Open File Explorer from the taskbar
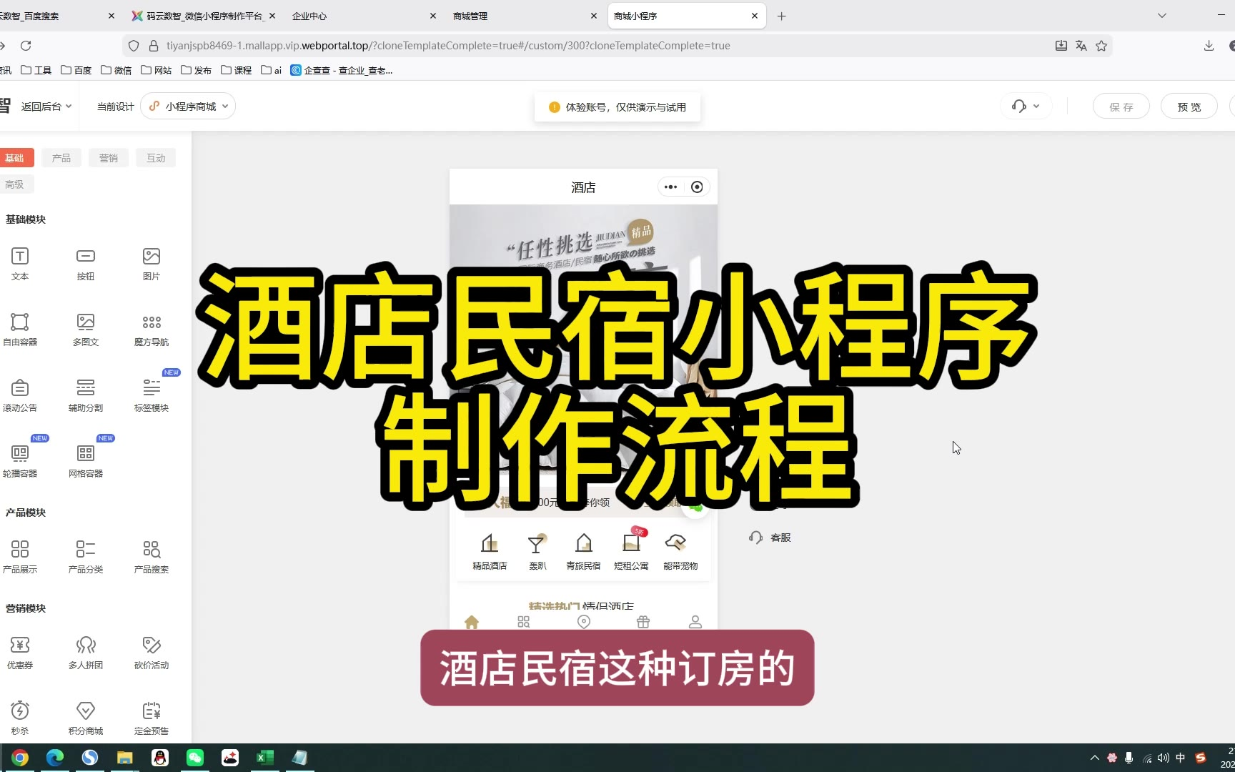The width and height of the screenshot is (1235, 772). (125, 758)
